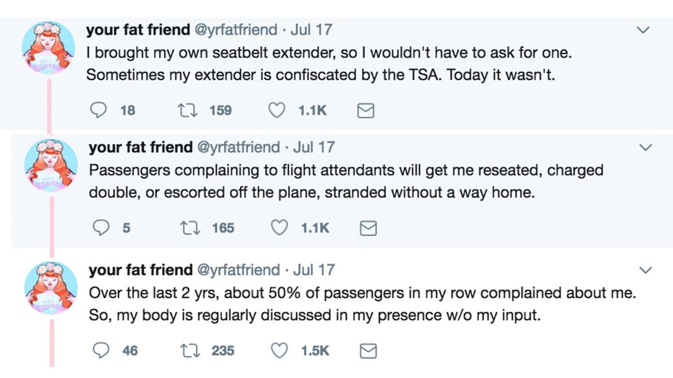The width and height of the screenshot is (673, 378).
Task: Open Jul 17 timestamp on third tweet
Action: pos(313,270)
